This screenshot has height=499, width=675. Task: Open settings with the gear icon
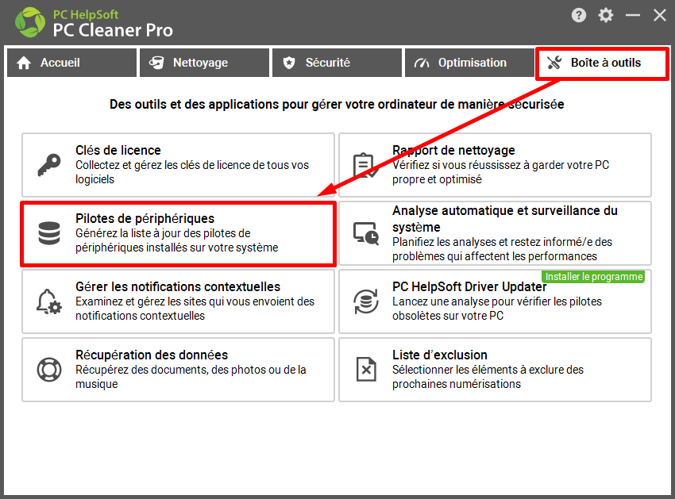tap(606, 16)
